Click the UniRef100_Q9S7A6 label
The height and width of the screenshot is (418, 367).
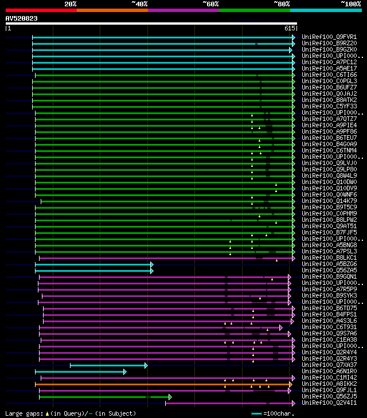pos(329,334)
